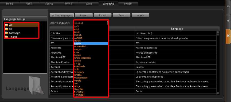This screenshot has width=231, height=102.
Task: Choose Português from the language list
Action: (x=91, y=72)
